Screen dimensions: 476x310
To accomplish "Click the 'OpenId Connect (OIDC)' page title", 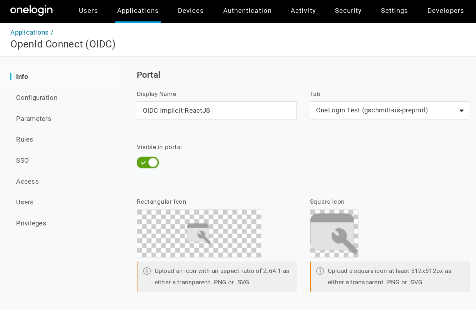I will coord(63,44).
